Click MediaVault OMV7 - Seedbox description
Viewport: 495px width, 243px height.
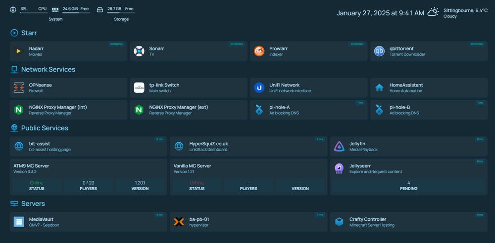[x=44, y=225]
